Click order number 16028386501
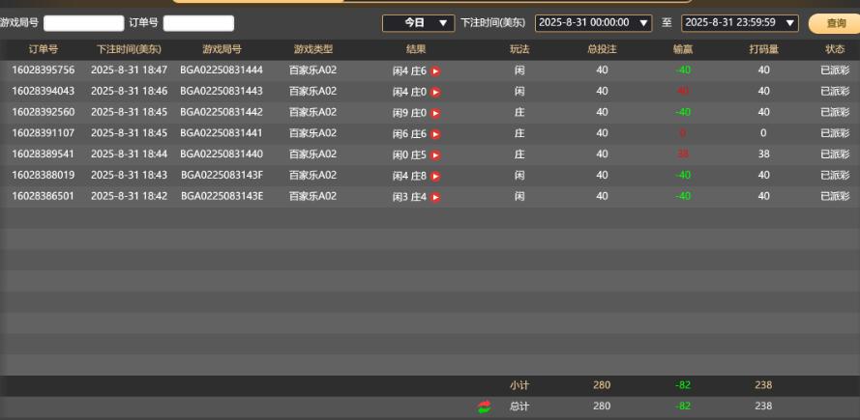The height and width of the screenshot is (420, 860). point(43,197)
